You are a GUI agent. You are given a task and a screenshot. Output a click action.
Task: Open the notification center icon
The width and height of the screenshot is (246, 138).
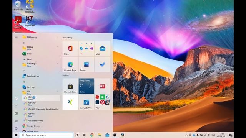[231, 135]
